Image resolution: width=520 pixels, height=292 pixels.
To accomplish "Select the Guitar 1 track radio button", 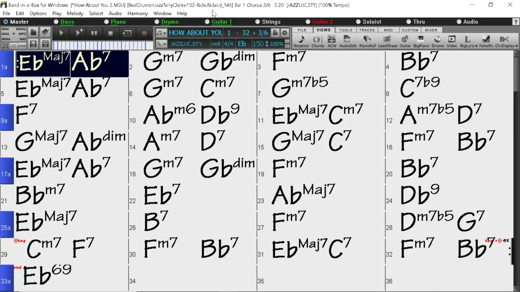I will 207,22.
